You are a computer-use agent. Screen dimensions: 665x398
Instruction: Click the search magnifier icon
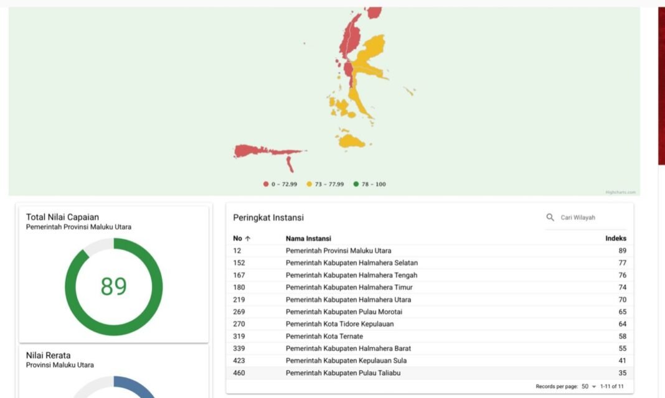point(550,218)
